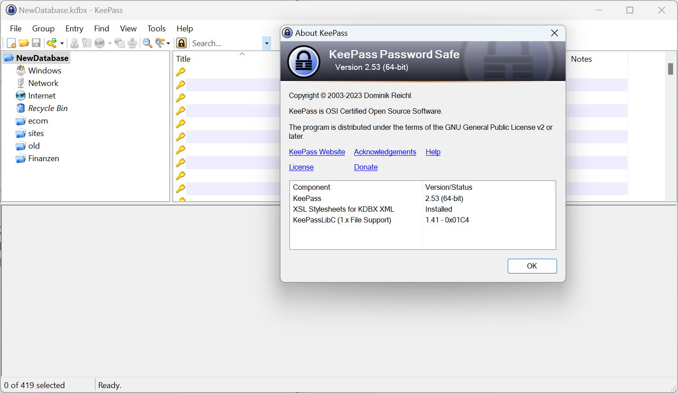The image size is (678, 393).
Task: Open the Entry menu
Action: click(x=74, y=28)
